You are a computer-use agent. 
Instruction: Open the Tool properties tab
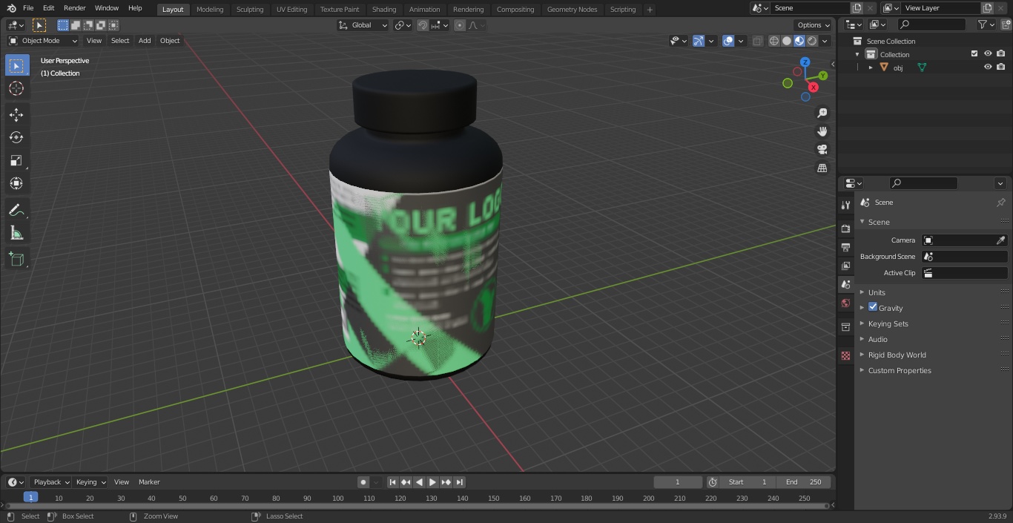[x=845, y=205]
